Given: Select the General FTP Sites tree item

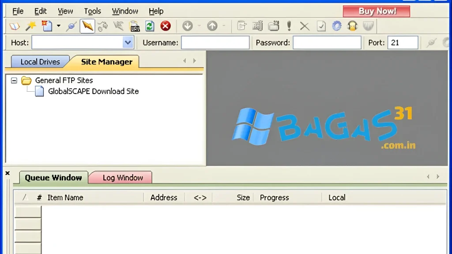Looking at the screenshot, I should tap(64, 80).
